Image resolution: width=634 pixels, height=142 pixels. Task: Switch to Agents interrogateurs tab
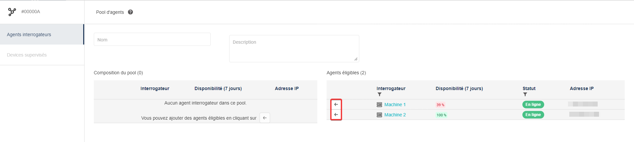[x=29, y=35]
